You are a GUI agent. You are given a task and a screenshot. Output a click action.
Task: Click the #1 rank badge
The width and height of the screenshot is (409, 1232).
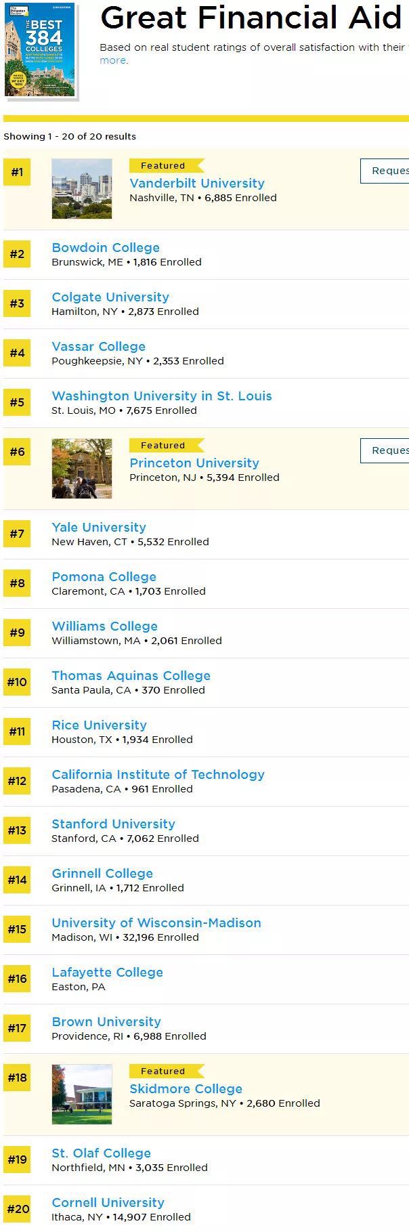click(17, 172)
